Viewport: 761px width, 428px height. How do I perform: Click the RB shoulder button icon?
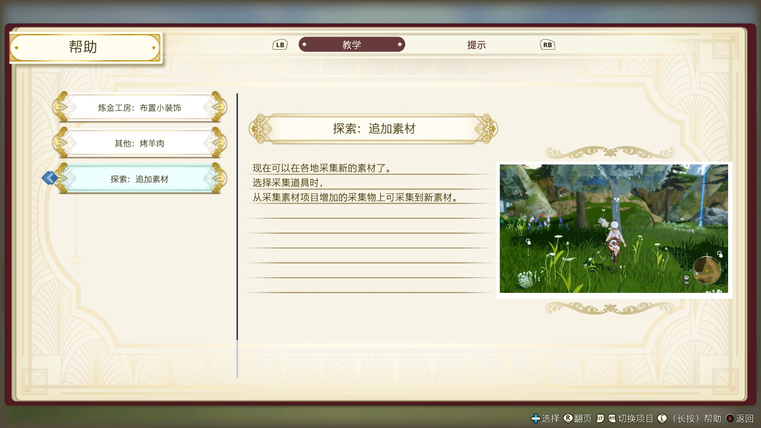pos(547,45)
